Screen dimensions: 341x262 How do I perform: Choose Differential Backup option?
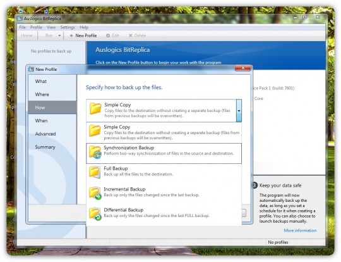[x=164, y=215]
